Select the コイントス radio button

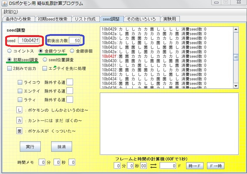tap(9, 51)
